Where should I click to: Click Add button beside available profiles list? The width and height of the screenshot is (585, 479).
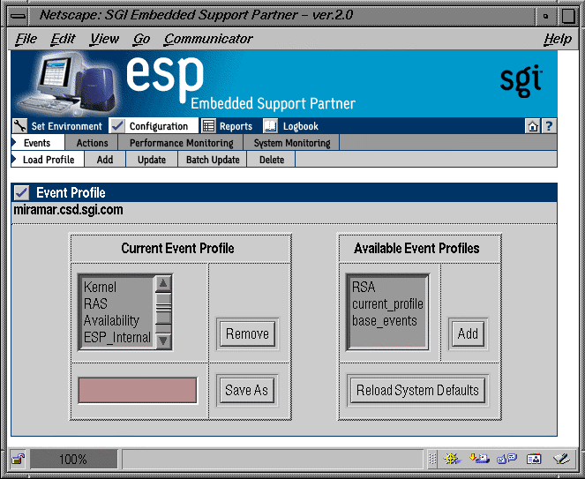pos(468,333)
